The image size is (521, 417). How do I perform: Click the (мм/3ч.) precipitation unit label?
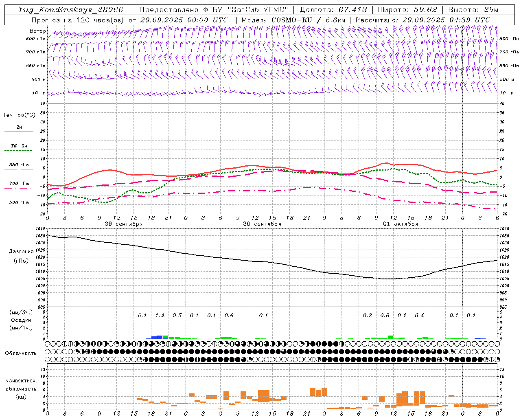click(x=21, y=312)
